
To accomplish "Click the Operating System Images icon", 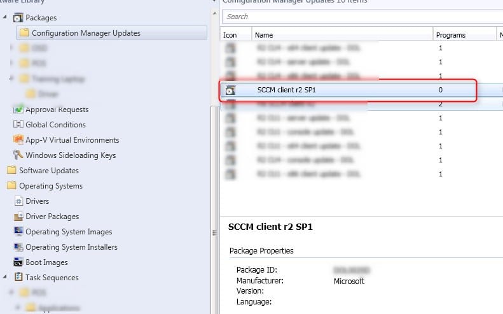I will tap(18, 231).
